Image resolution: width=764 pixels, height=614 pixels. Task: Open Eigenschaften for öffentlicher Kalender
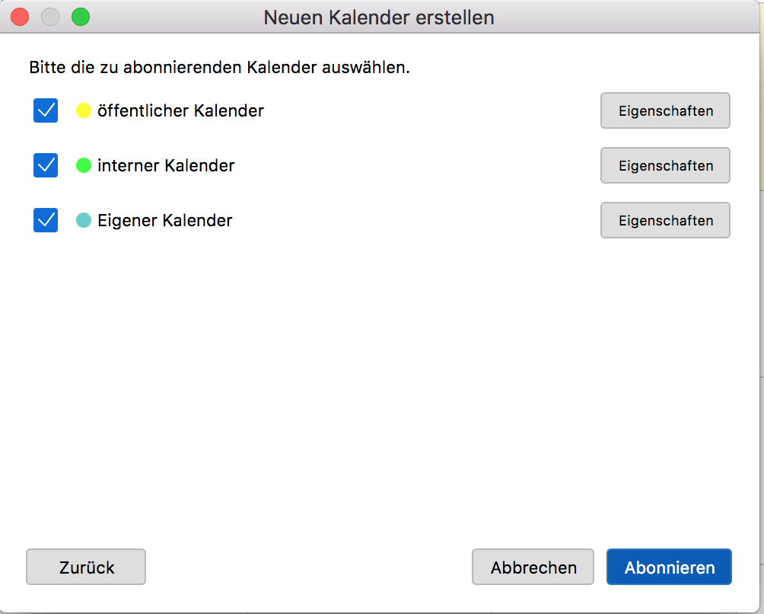[x=665, y=111]
